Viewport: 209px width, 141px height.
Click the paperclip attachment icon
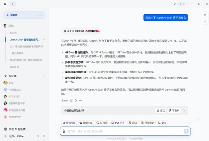63,131
